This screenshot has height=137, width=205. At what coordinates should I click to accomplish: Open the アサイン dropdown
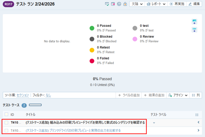(178, 95)
